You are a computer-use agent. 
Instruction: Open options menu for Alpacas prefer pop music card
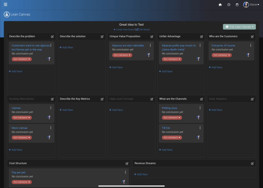pyautogui.click(x=200, y=45)
